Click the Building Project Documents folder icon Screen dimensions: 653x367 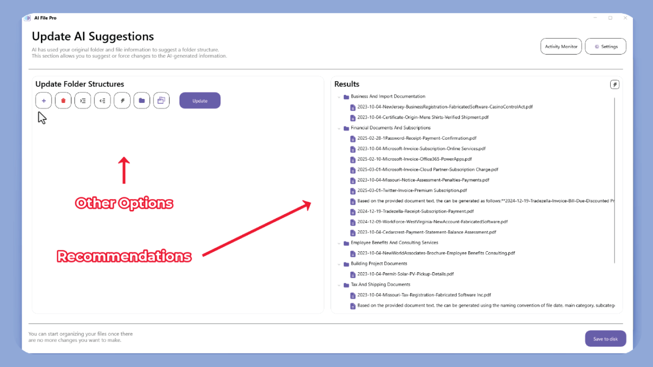(x=346, y=264)
